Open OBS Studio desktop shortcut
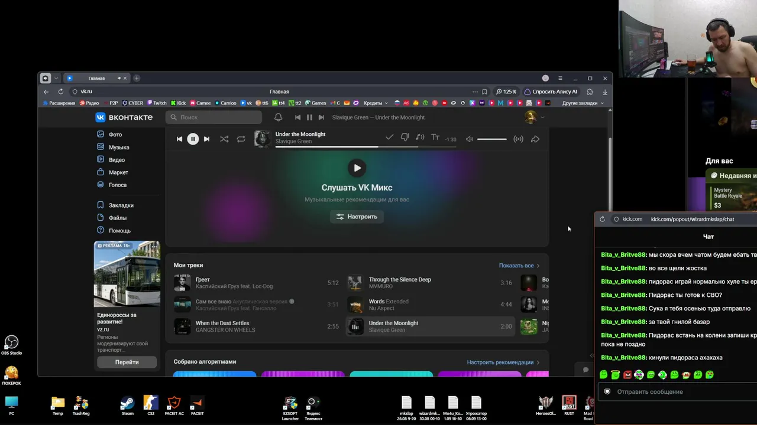 click(11, 345)
